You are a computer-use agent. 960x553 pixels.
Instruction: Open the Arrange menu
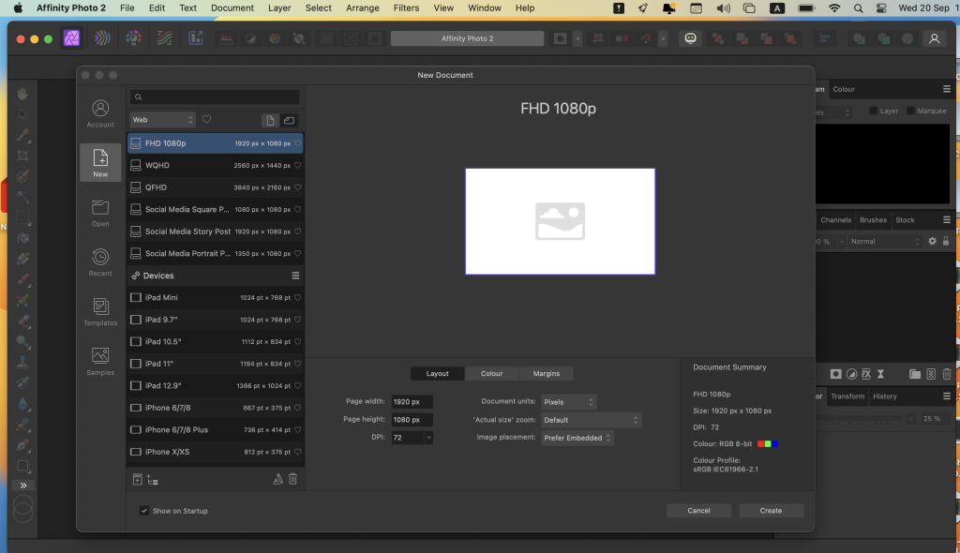(363, 7)
